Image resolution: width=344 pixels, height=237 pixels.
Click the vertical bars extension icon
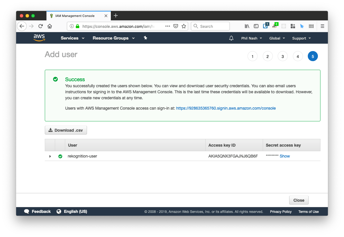click(311, 26)
